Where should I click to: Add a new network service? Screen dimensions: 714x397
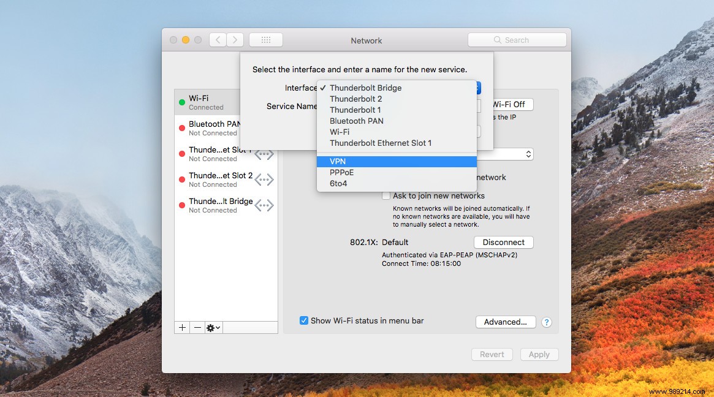click(x=181, y=327)
